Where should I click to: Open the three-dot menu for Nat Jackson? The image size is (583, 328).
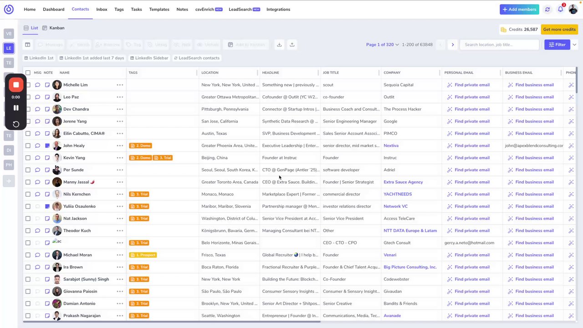(x=120, y=219)
